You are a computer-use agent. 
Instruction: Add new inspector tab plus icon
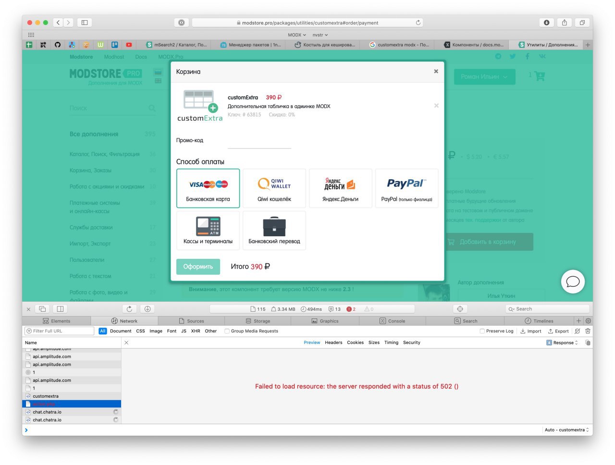(578, 321)
